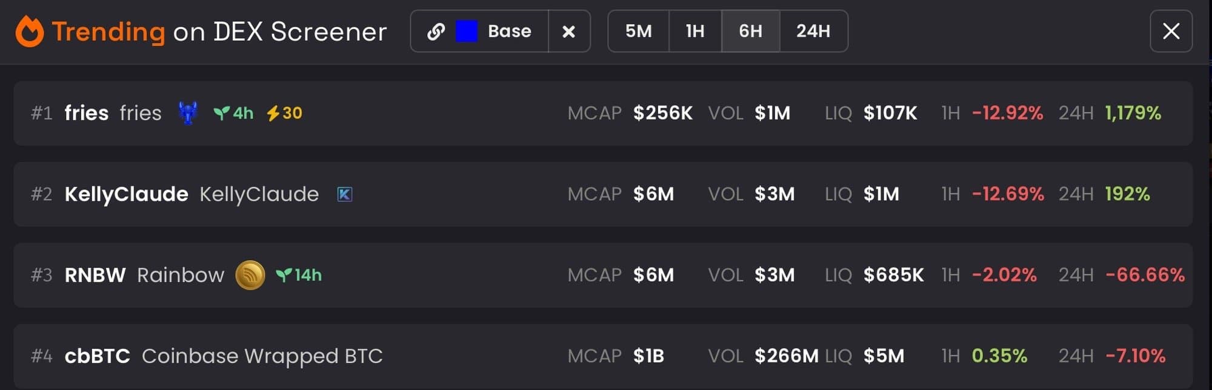Click the RNBW 14h age sprout icon
Viewport: 1212px width, 390px height.
[284, 275]
